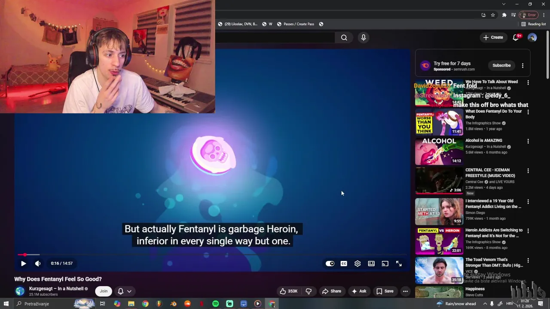Viewport: 550px width, 309px height.
Task: Open options for 19 Year Old Fentanyl Addict video
Action: 528,202
